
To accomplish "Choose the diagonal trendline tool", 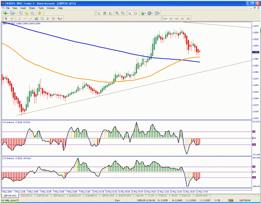I will pos(31,19).
